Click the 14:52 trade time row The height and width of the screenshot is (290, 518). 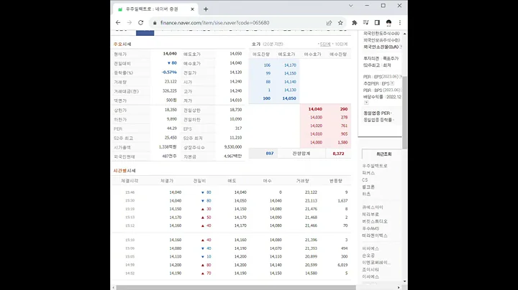tap(231, 273)
